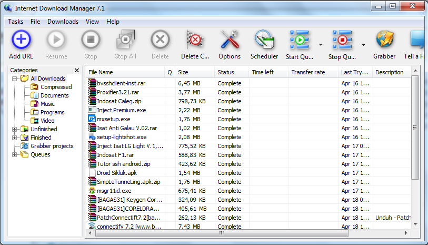The width and height of the screenshot is (428, 245).
Task: Expand the Finished category
Action: [x=14, y=138]
